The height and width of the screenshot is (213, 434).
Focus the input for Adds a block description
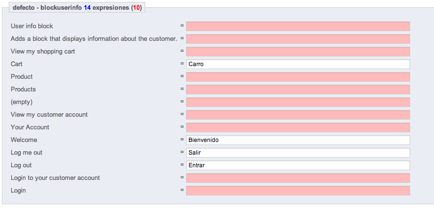[x=298, y=39]
